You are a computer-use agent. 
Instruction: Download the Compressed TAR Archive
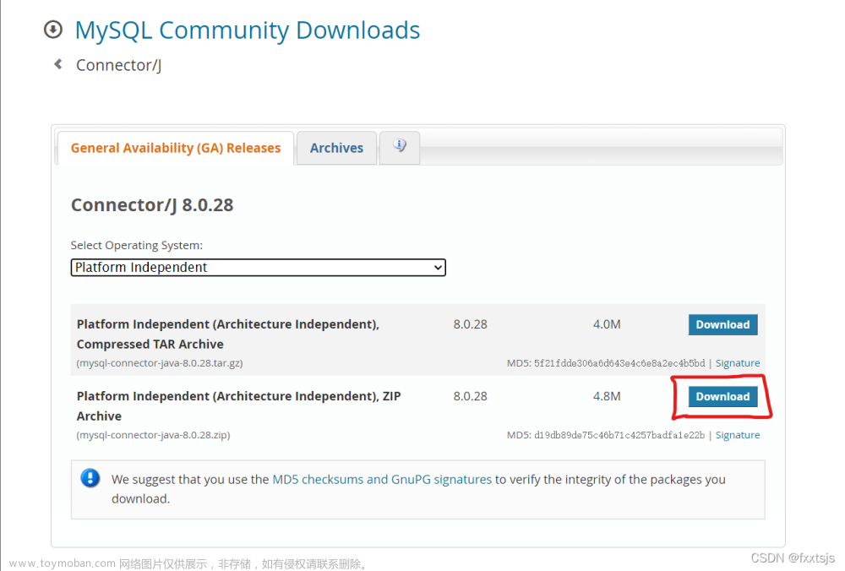click(722, 325)
